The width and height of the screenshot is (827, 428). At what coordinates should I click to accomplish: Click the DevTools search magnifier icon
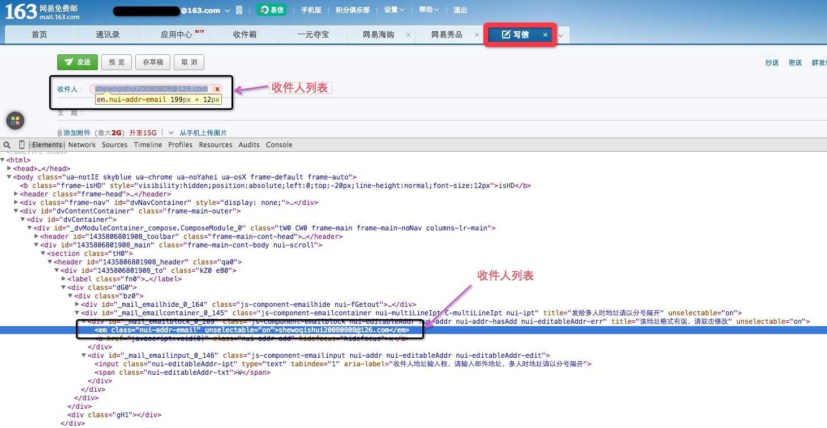pos(7,145)
